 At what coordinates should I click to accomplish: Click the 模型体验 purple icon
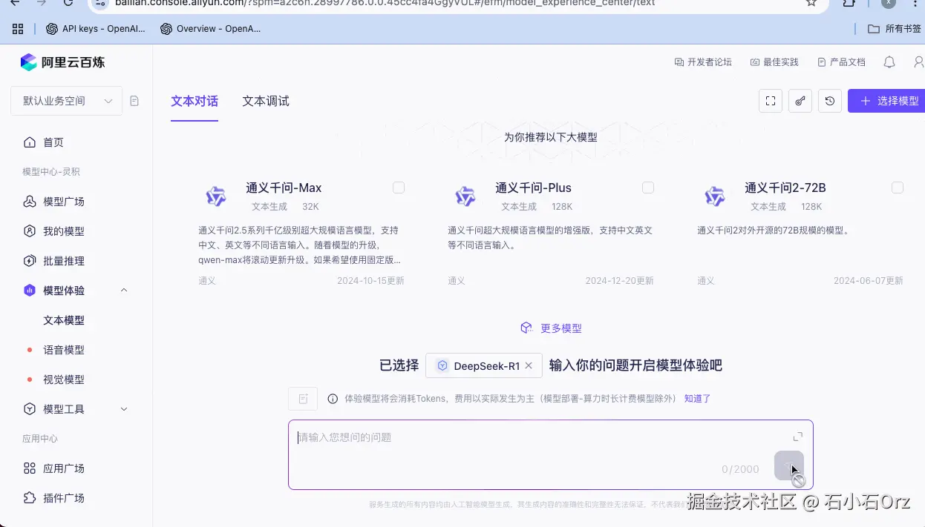coord(30,291)
